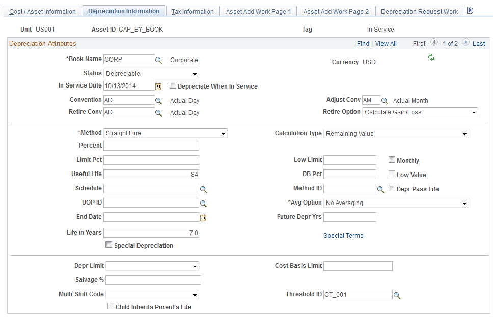Image resolution: width=493 pixels, height=318 pixels.
Task: Open the Threshold ID lookup magnifier
Action: (x=397, y=294)
